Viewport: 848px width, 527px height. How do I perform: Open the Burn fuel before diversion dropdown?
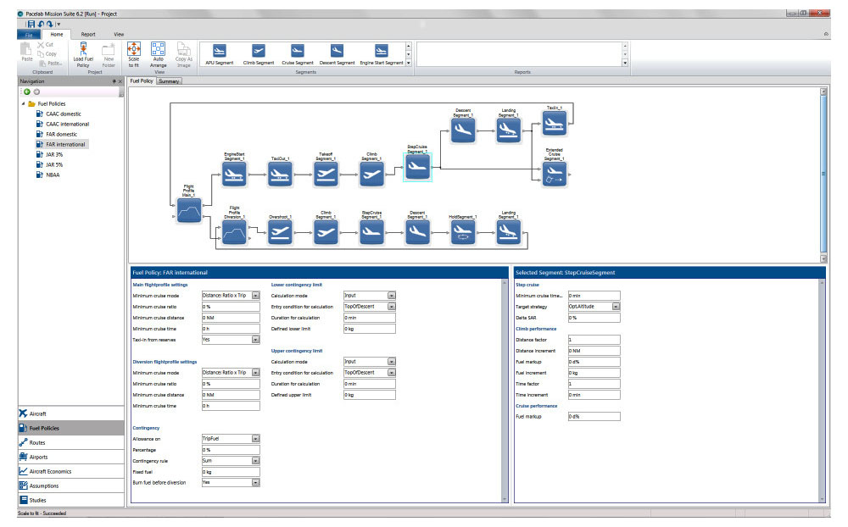pyautogui.click(x=256, y=482)
